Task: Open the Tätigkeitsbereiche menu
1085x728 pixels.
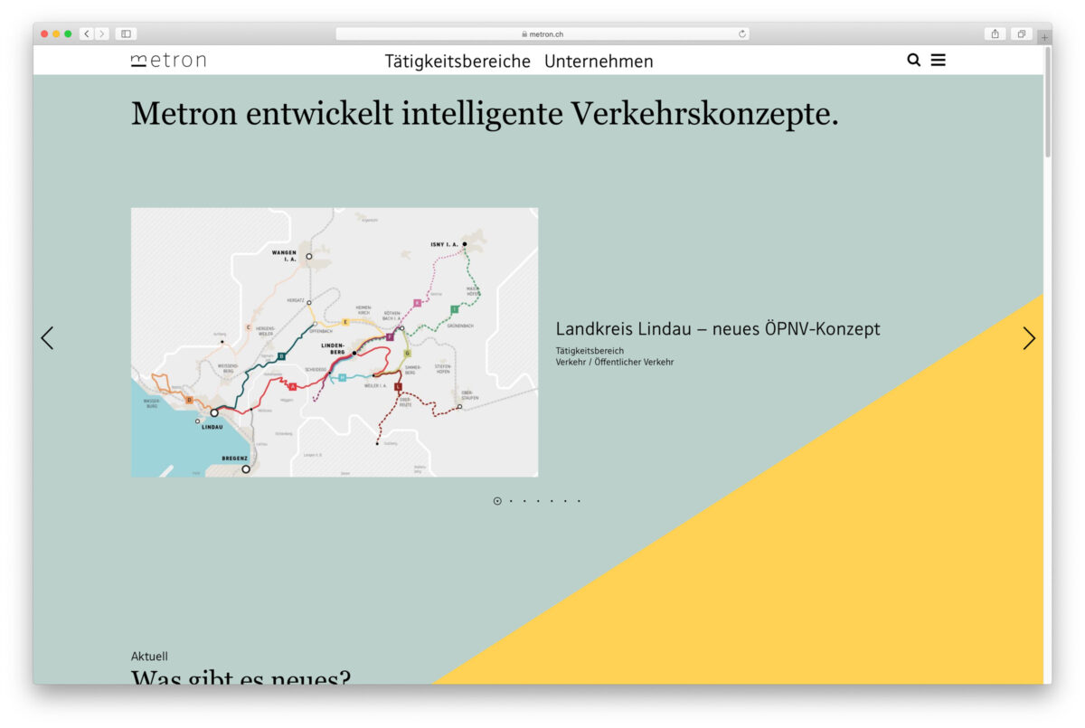Action: [458, 61]
